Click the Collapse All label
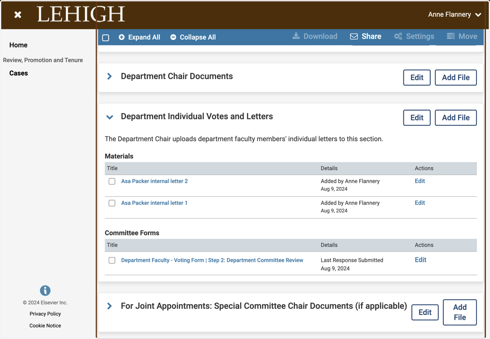Viewport: 490px width, 339px height. [x=198, y=37]
